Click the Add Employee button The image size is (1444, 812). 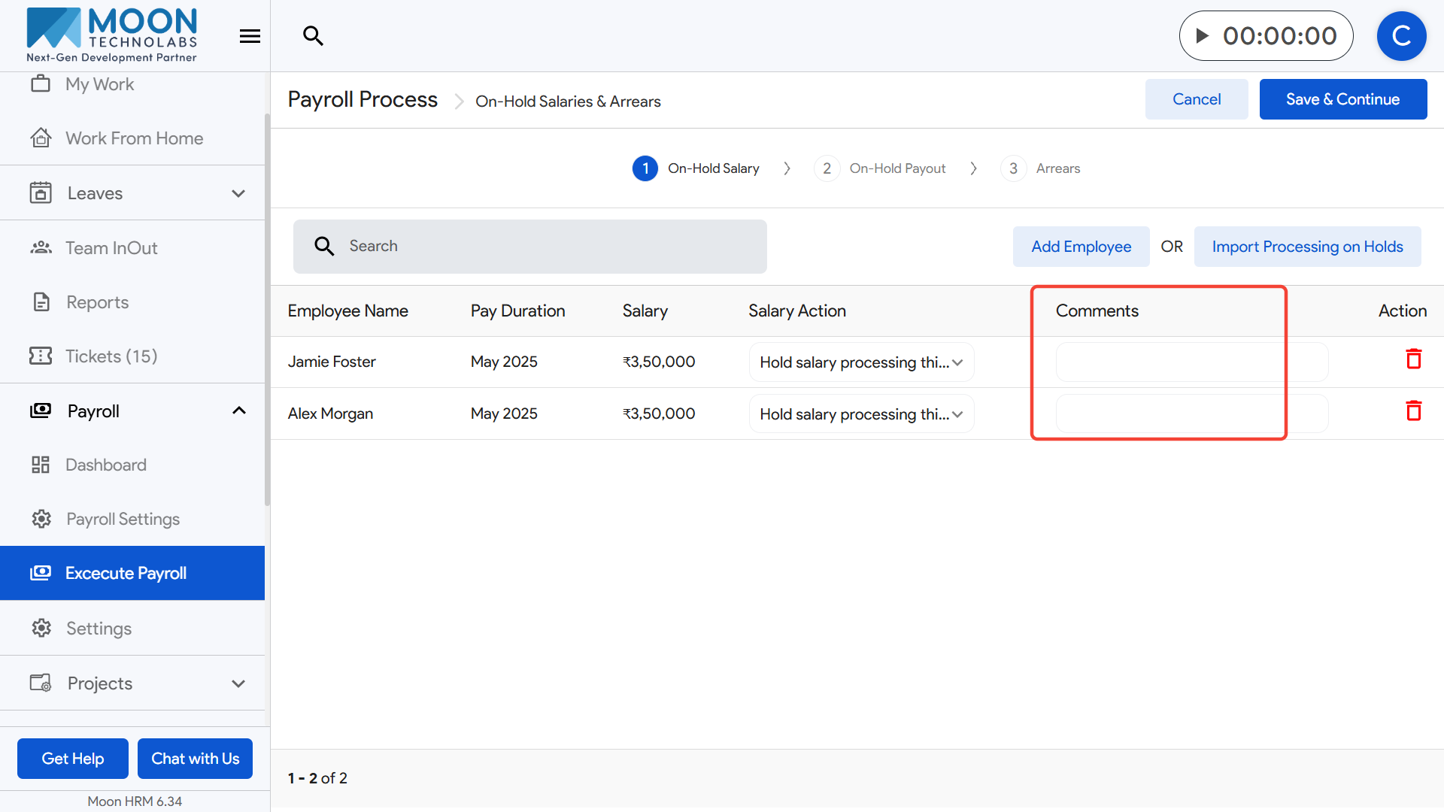tap(1081, 247)
